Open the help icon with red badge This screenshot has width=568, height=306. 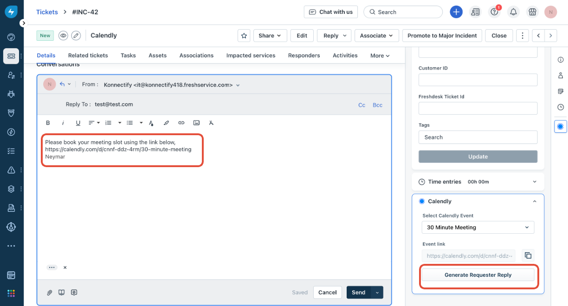pyautogui.click(x=495, y=12)
